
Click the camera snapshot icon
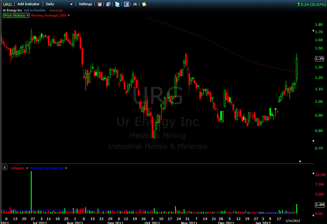tap(135, 4)
